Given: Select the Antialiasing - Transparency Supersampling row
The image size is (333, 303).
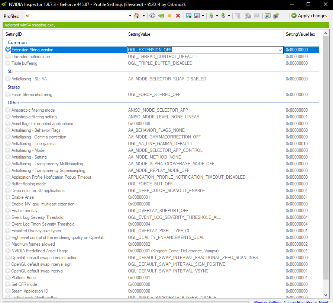Looking at the screenshot, I should [162, 170].
